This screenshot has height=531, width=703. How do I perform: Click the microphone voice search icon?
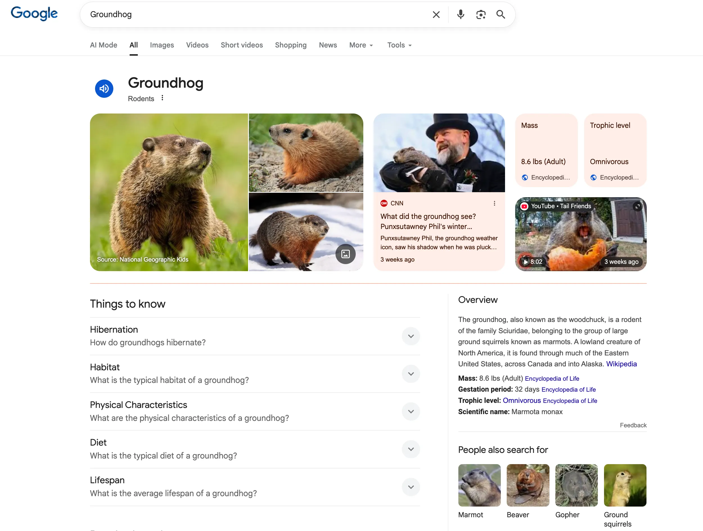point(461,15)
